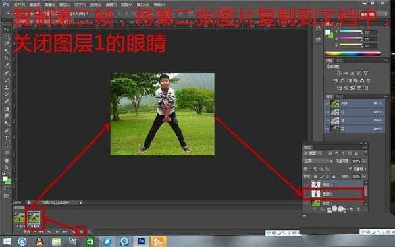Screen dimensions: 395x247
Task: Select the Gradient tool
Action: [x=7, y=109]
